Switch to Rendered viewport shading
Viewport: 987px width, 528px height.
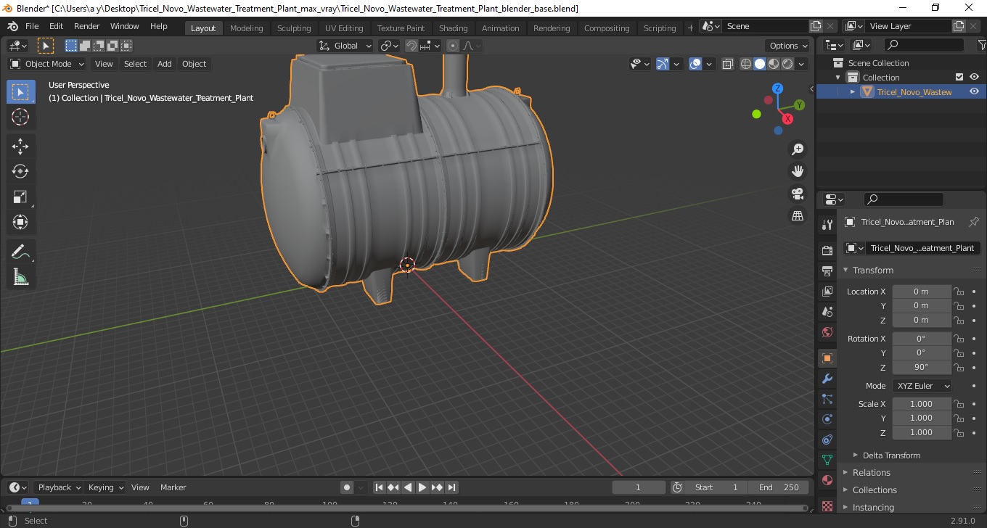pyautogui.click(x=787, y=64)
